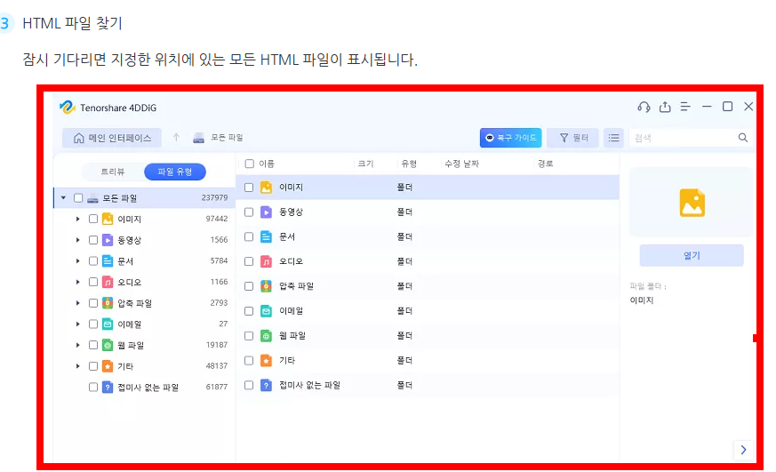
Task: Click the 웹 파일 folder icon in file list
Action: 267,335
